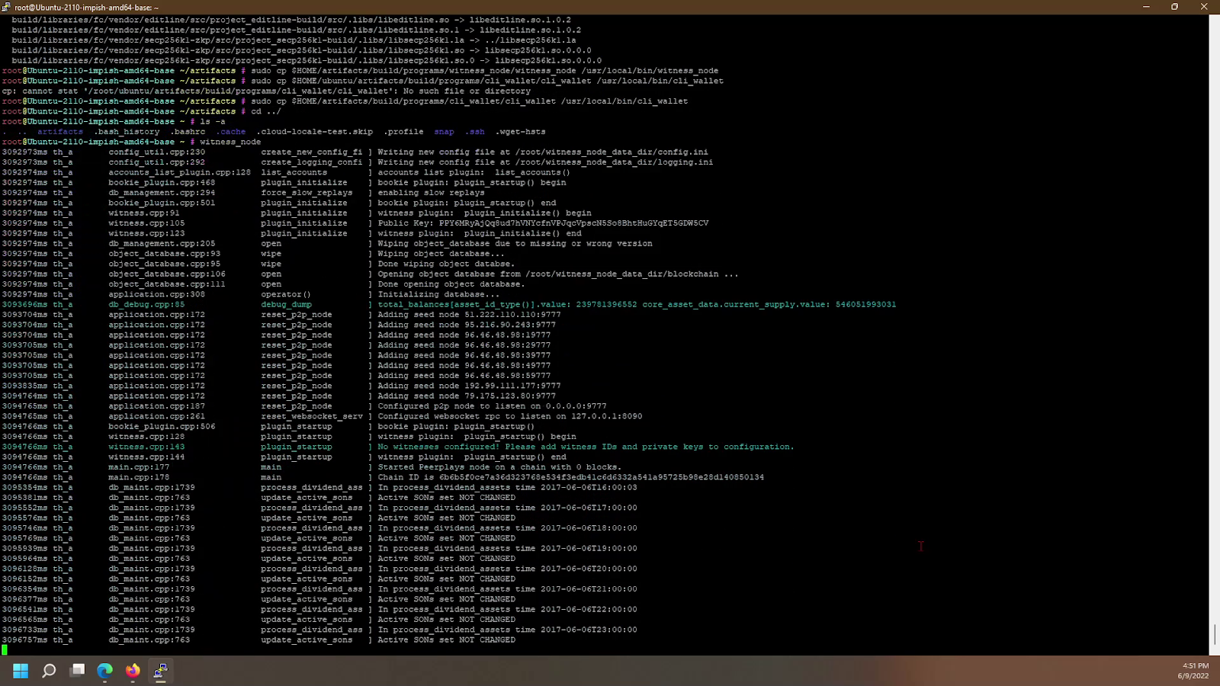The height and width of the screenshot is (686, 1220).
Task: Click 'In process_dividend_assets time 2017-06-06T23:00:00'
Action: coord(508,630)
